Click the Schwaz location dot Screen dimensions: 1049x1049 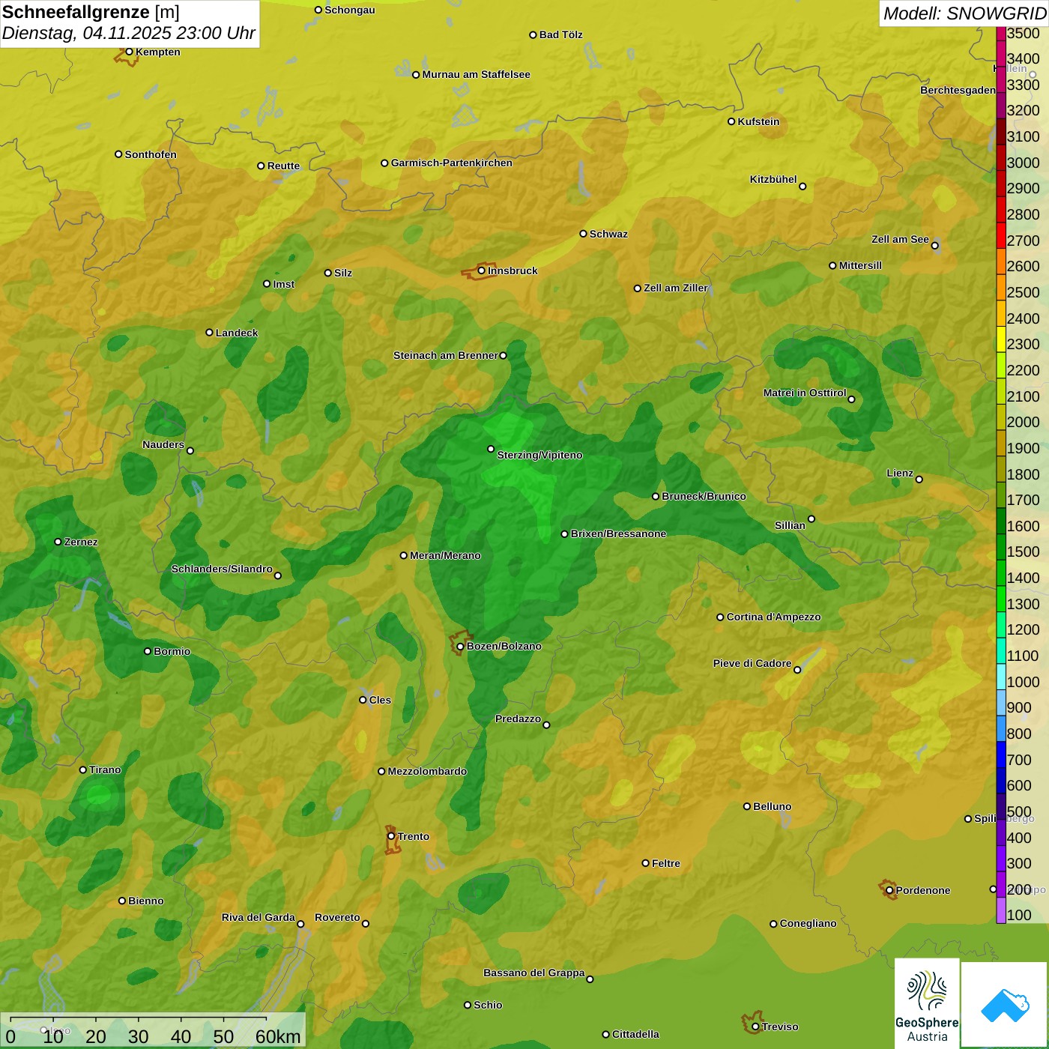point(583,234)
